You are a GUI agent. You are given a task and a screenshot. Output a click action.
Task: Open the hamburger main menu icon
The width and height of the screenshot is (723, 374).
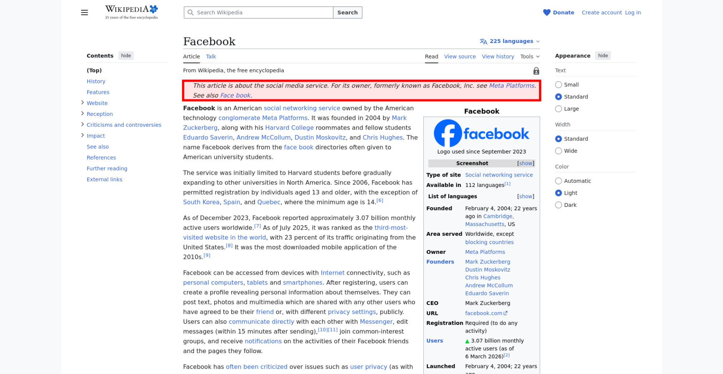84,13
